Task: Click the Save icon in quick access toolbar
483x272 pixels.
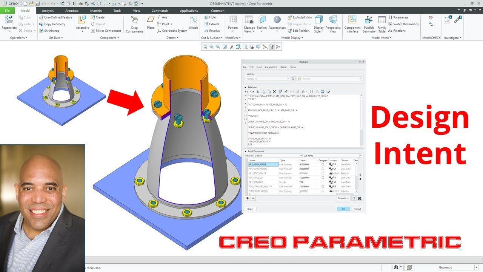Action: (37, 3)
